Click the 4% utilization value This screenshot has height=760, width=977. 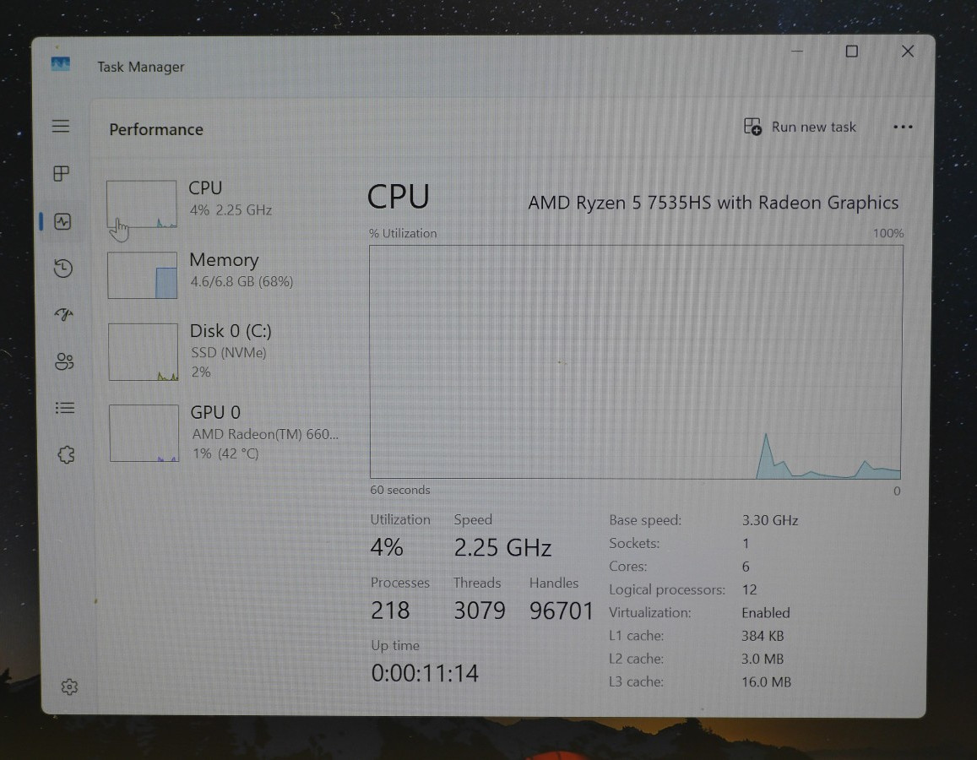click(386, 547)
